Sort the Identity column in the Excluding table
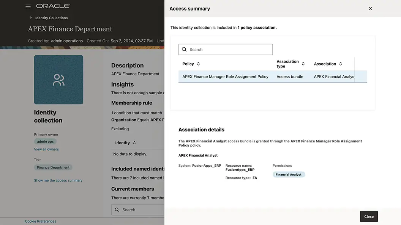The image size is (401, 225). (134, 143)
